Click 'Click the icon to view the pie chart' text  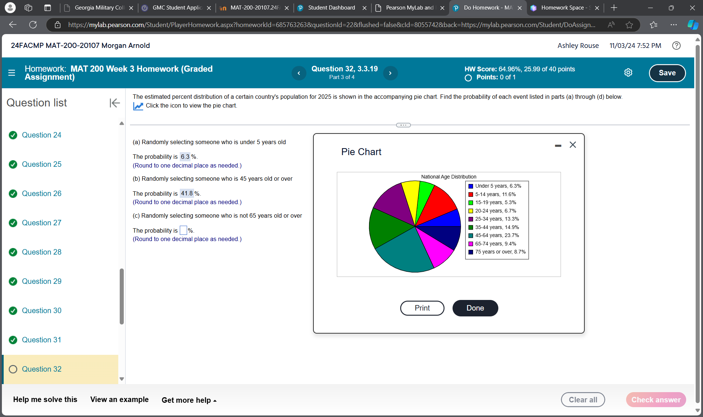click(x=191, y=106)
